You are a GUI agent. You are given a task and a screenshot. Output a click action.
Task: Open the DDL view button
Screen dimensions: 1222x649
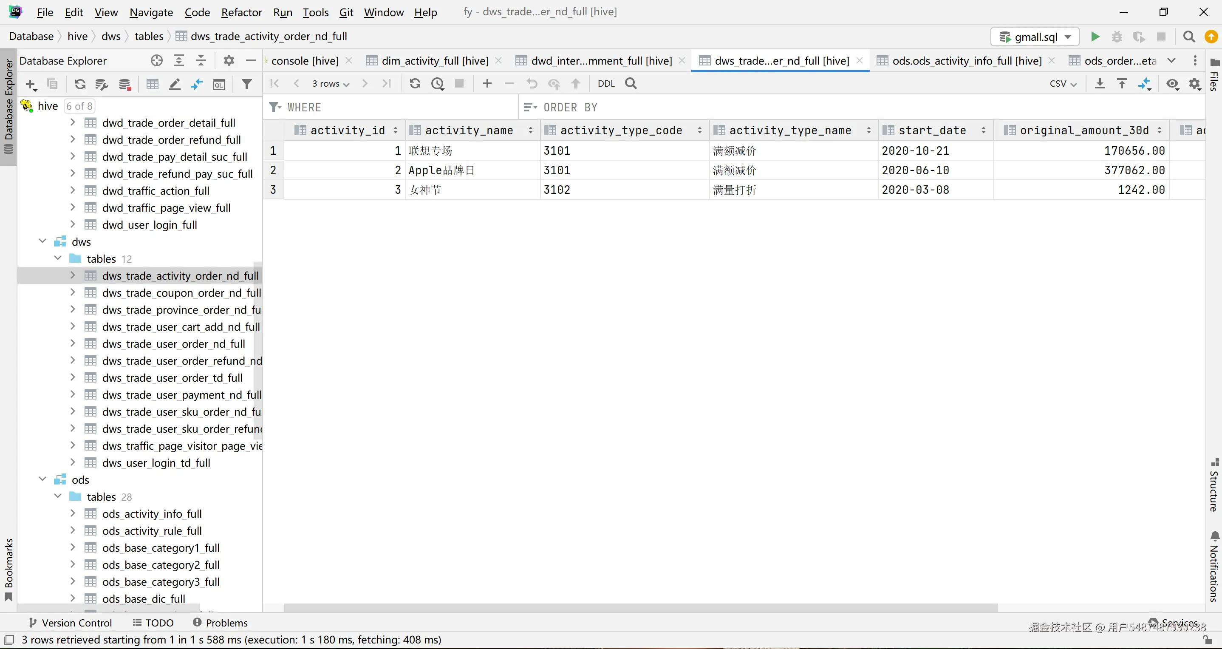[x=606, y=83]
